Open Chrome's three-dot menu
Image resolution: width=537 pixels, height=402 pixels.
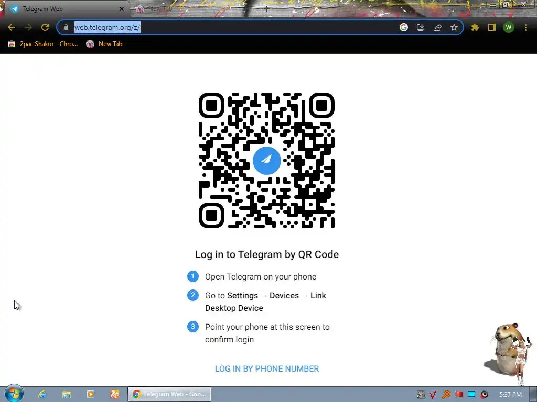[525, 27]
